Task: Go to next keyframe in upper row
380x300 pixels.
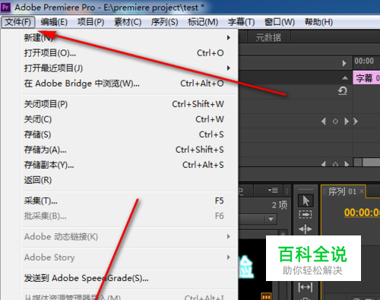Action: (347, 122)
